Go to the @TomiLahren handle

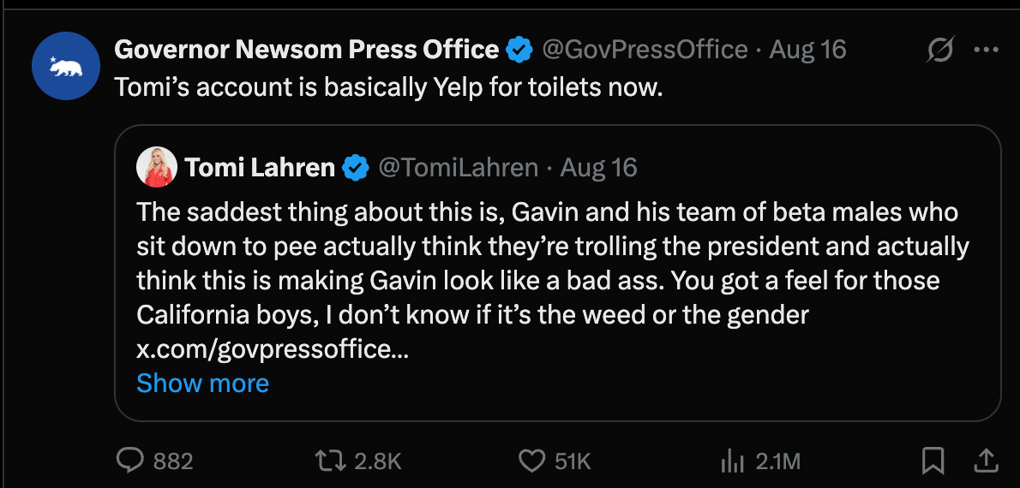coord(459,168)
